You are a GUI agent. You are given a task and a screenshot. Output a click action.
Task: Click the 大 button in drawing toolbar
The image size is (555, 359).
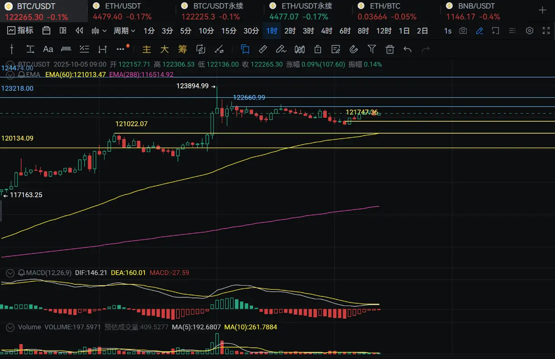[164, 49]
